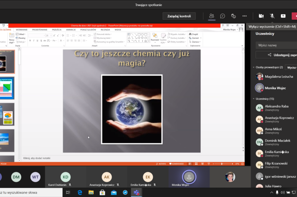Click the Find (Znajdź) binoculars button
Image resolution: width=297 pixels, height=197 pixels.
tap(193, 34)
